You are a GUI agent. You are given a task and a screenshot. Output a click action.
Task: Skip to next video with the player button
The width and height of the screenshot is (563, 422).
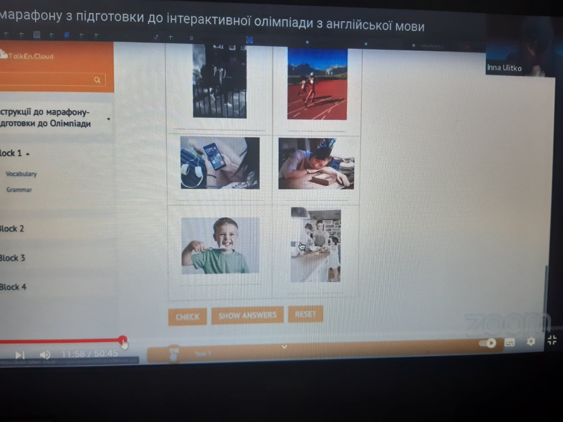(x=20, y=355)
